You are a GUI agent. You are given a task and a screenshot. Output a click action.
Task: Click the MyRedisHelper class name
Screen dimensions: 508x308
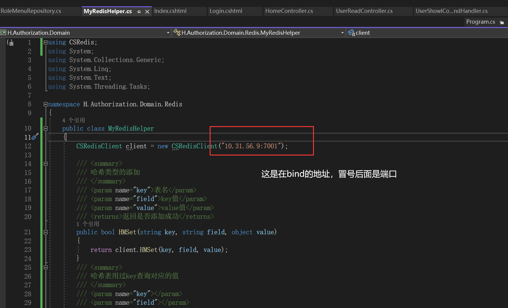[x=131, y=129]
